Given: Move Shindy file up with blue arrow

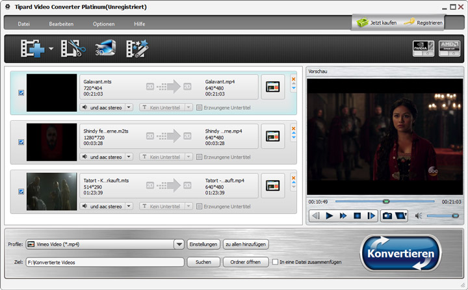Looking at the screenshot, I should point(294,133).
